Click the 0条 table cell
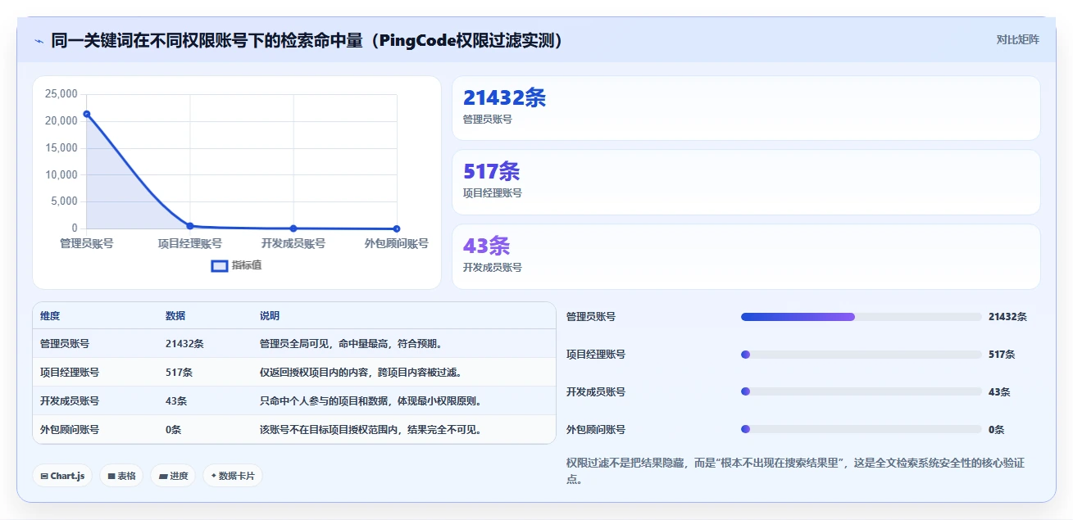 pyautogui.click(x=173, y=430)
